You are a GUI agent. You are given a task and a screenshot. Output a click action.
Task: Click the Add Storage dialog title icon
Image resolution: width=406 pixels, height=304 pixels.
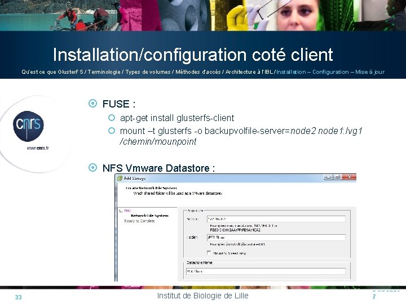(120, 178)
